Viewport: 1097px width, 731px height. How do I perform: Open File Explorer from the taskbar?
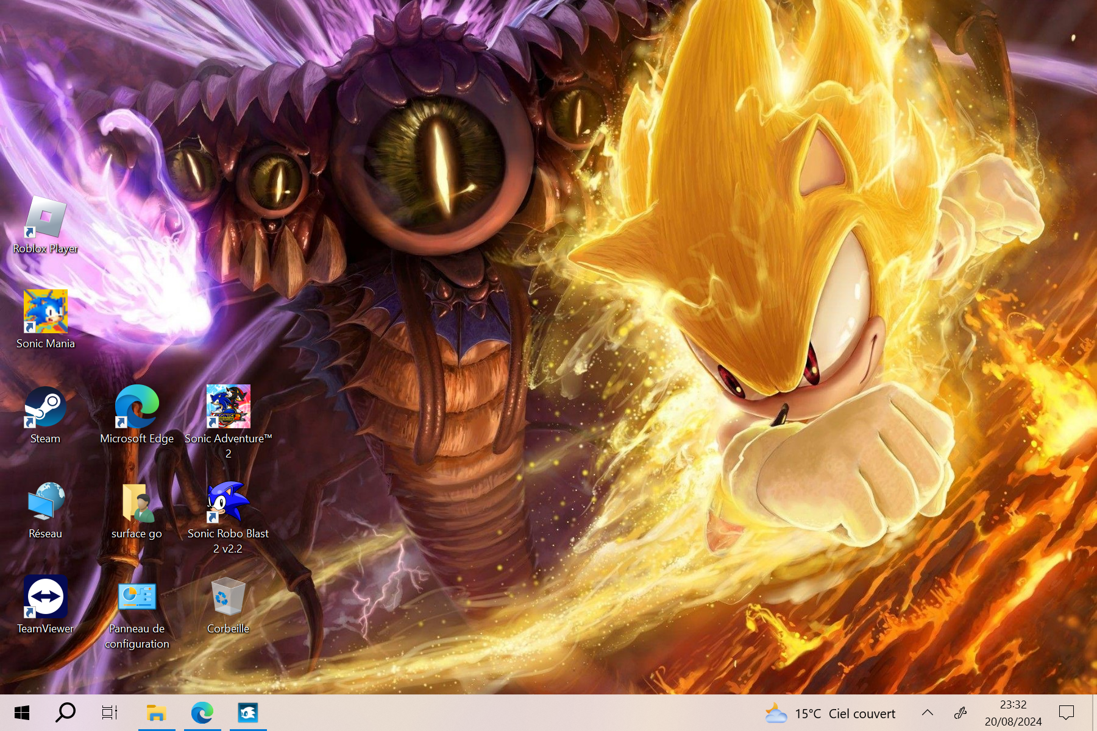[157, 713]
